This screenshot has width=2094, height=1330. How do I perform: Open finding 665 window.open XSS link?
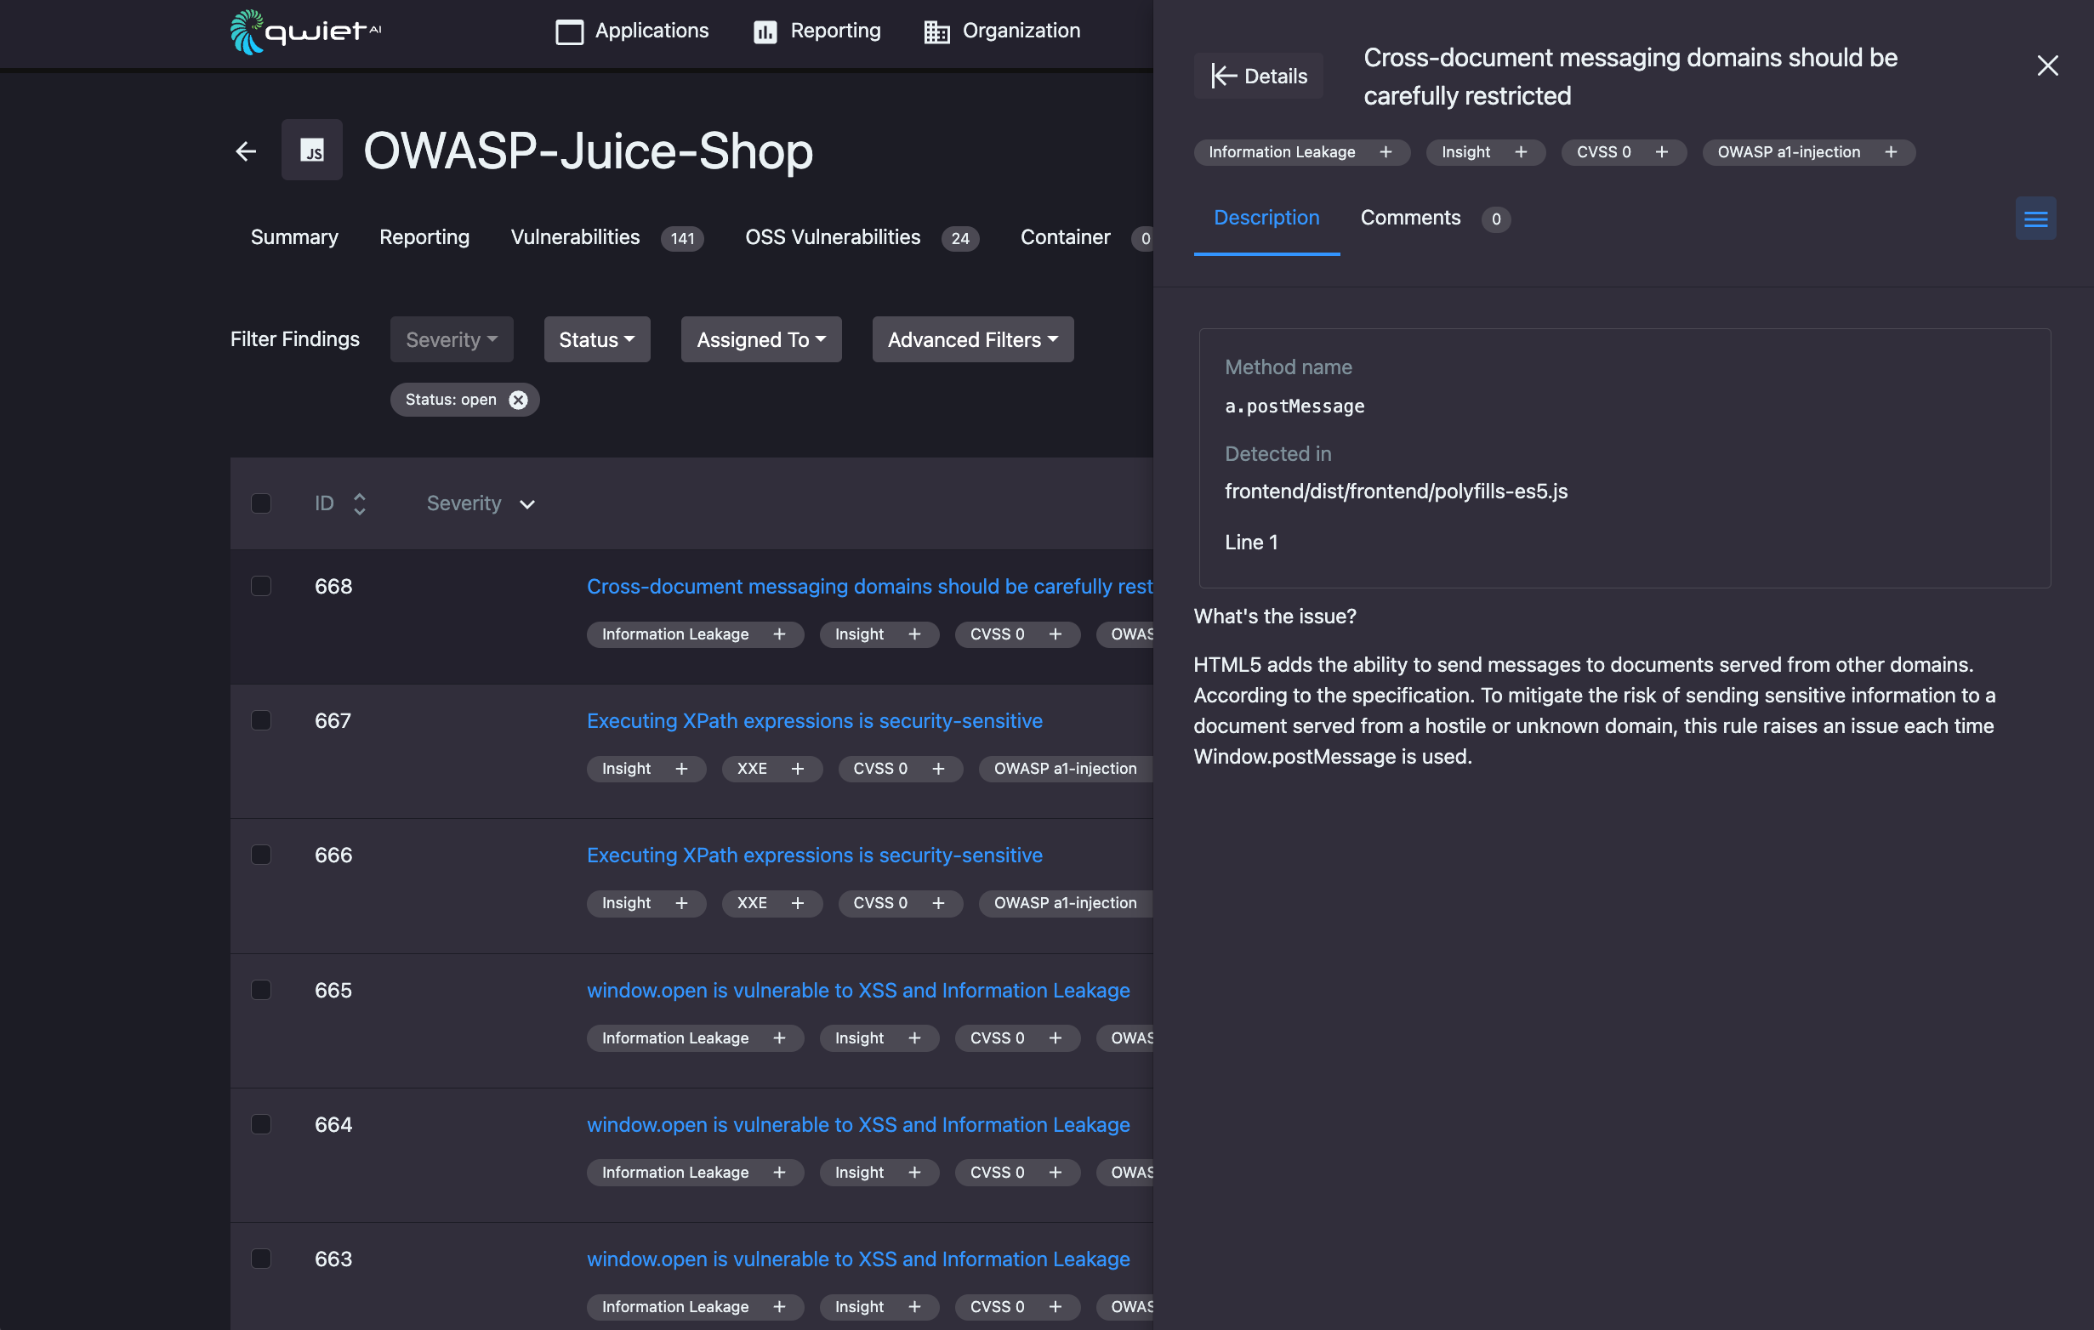click(x=857, y=990)
